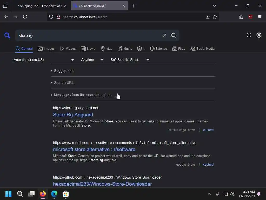The image size is (266, 200).
Task: Switch to Images category
Action: 46,49
